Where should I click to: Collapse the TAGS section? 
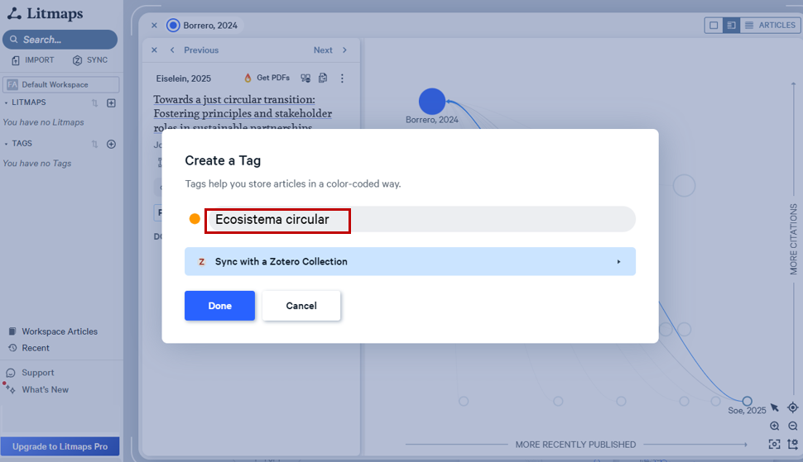(7, 144)
